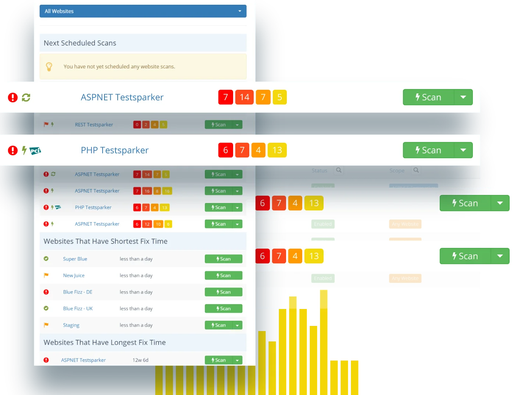
Task: Open Scan options caret in the 12w 6d row
Action: 237,360
